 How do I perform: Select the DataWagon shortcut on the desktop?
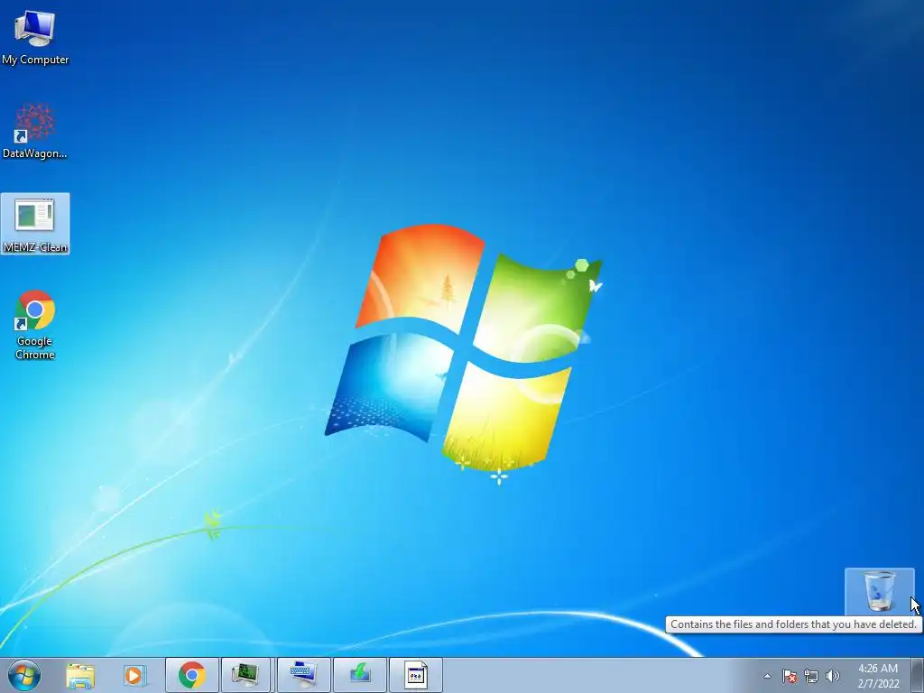click(35, 130)
